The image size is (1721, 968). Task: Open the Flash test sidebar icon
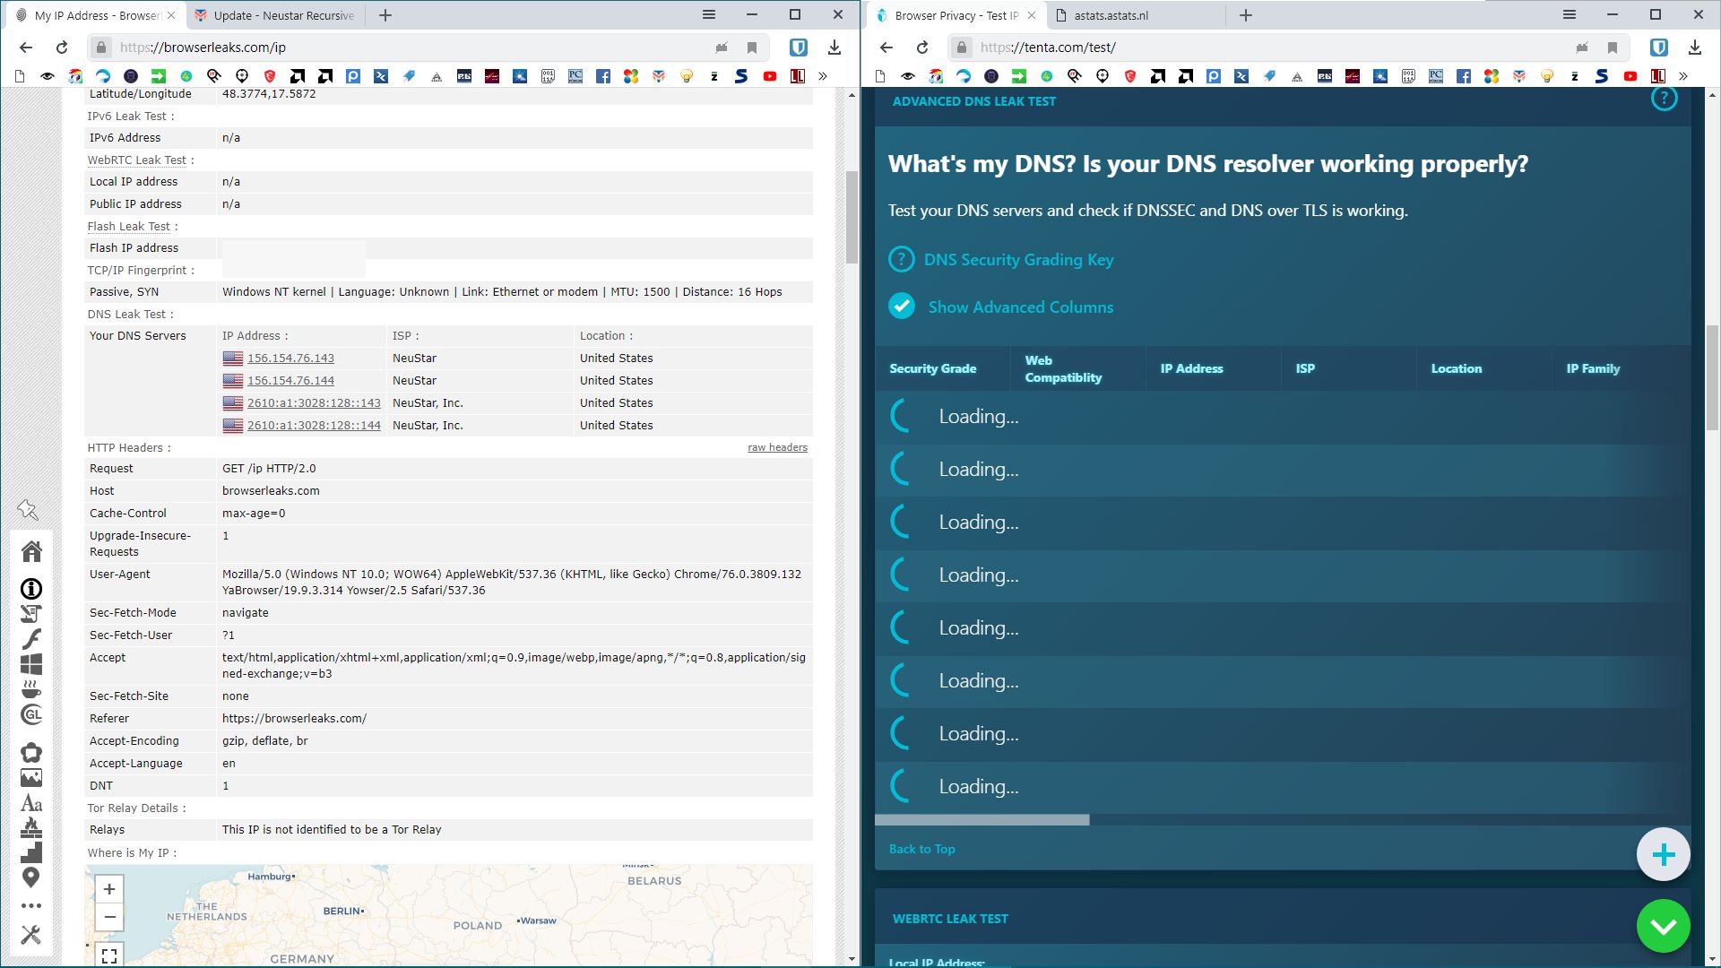click(31, 639)
